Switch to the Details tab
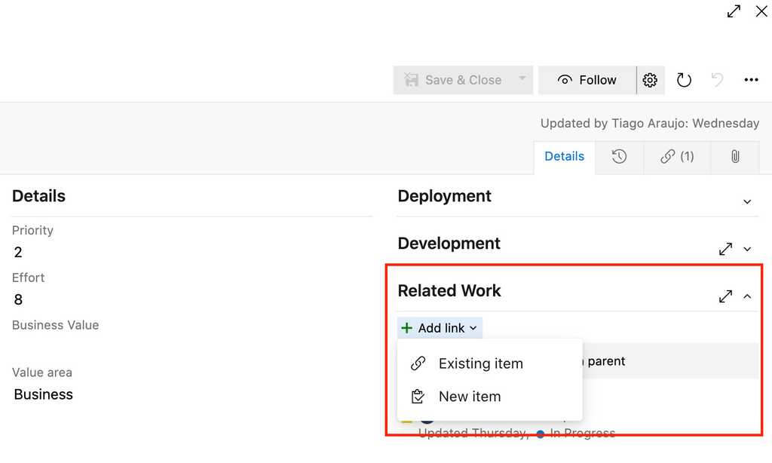The height and width of the screenshot is (463, 772). pos(564,157)
